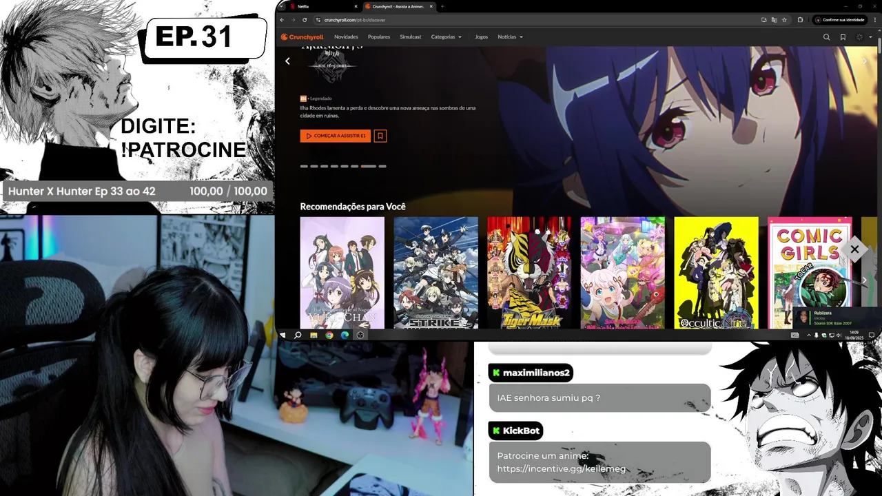Go to previous hero carousel slide
This screenshot has height=496, width=882.
[287, 61]
